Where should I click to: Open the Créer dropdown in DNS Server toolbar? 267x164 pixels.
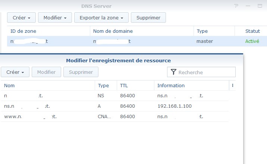pos(21,18)
